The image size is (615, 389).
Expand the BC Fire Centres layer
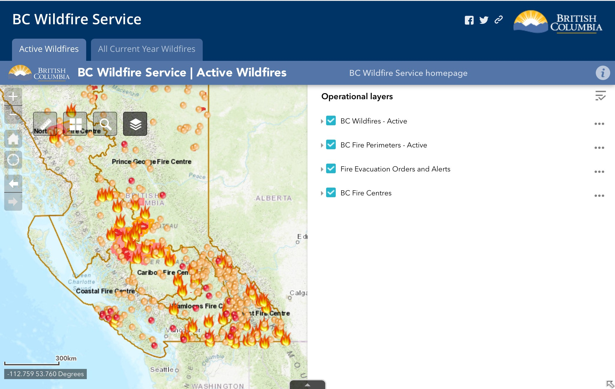pos(322,193)
